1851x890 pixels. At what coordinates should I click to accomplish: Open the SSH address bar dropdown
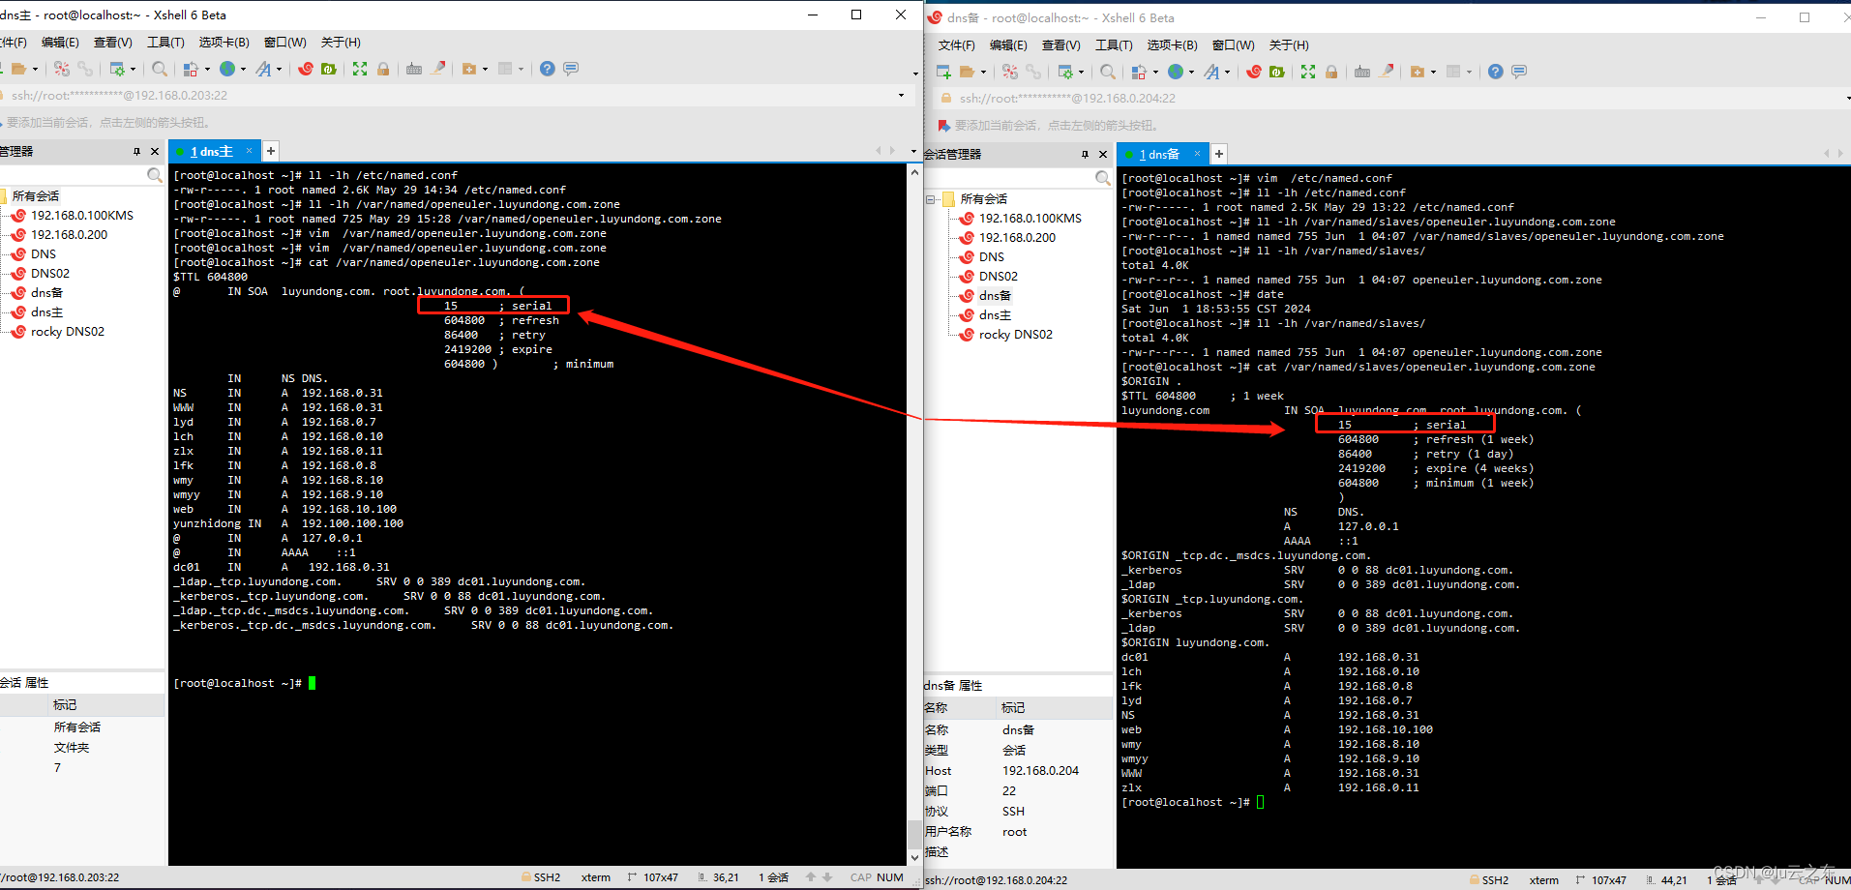point(900,95)
